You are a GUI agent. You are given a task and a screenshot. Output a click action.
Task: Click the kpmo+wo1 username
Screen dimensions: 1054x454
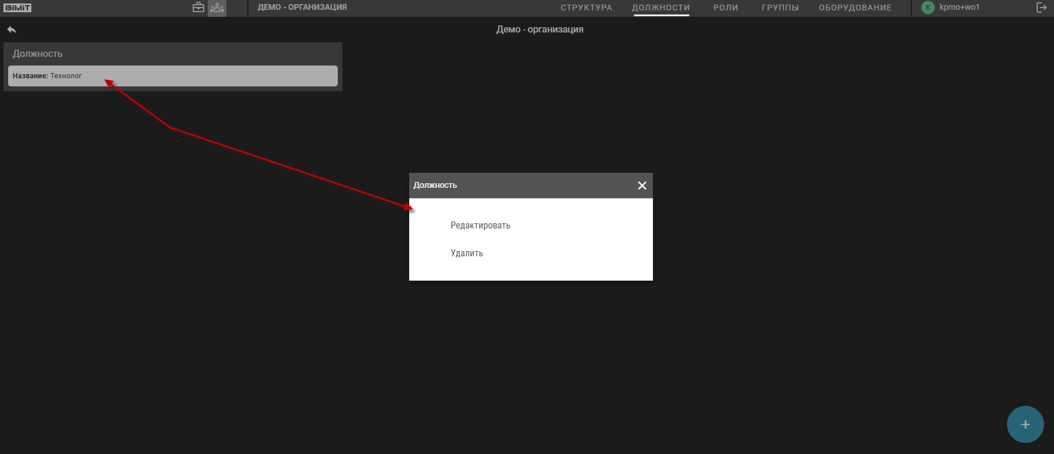(959, 8)
